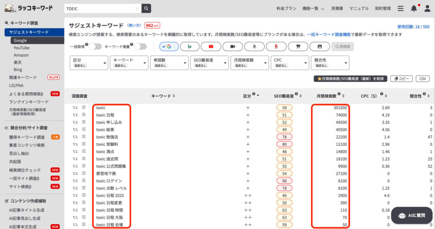435x229 pixels.
Task: Select the Rakuten search source icon
Action: pyautogui.click(x=276, y=46)
